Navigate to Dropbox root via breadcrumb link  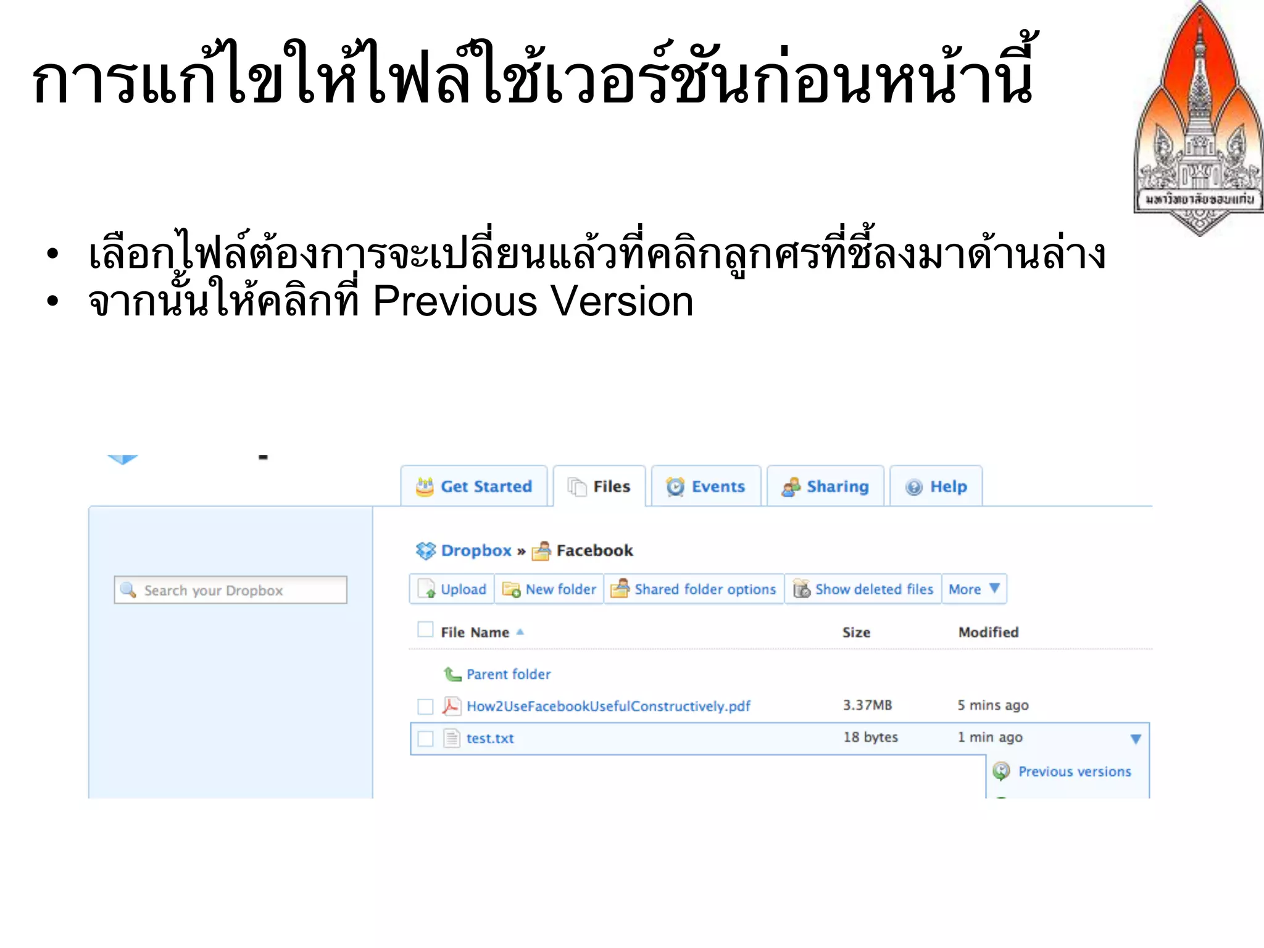coord(476,551)
